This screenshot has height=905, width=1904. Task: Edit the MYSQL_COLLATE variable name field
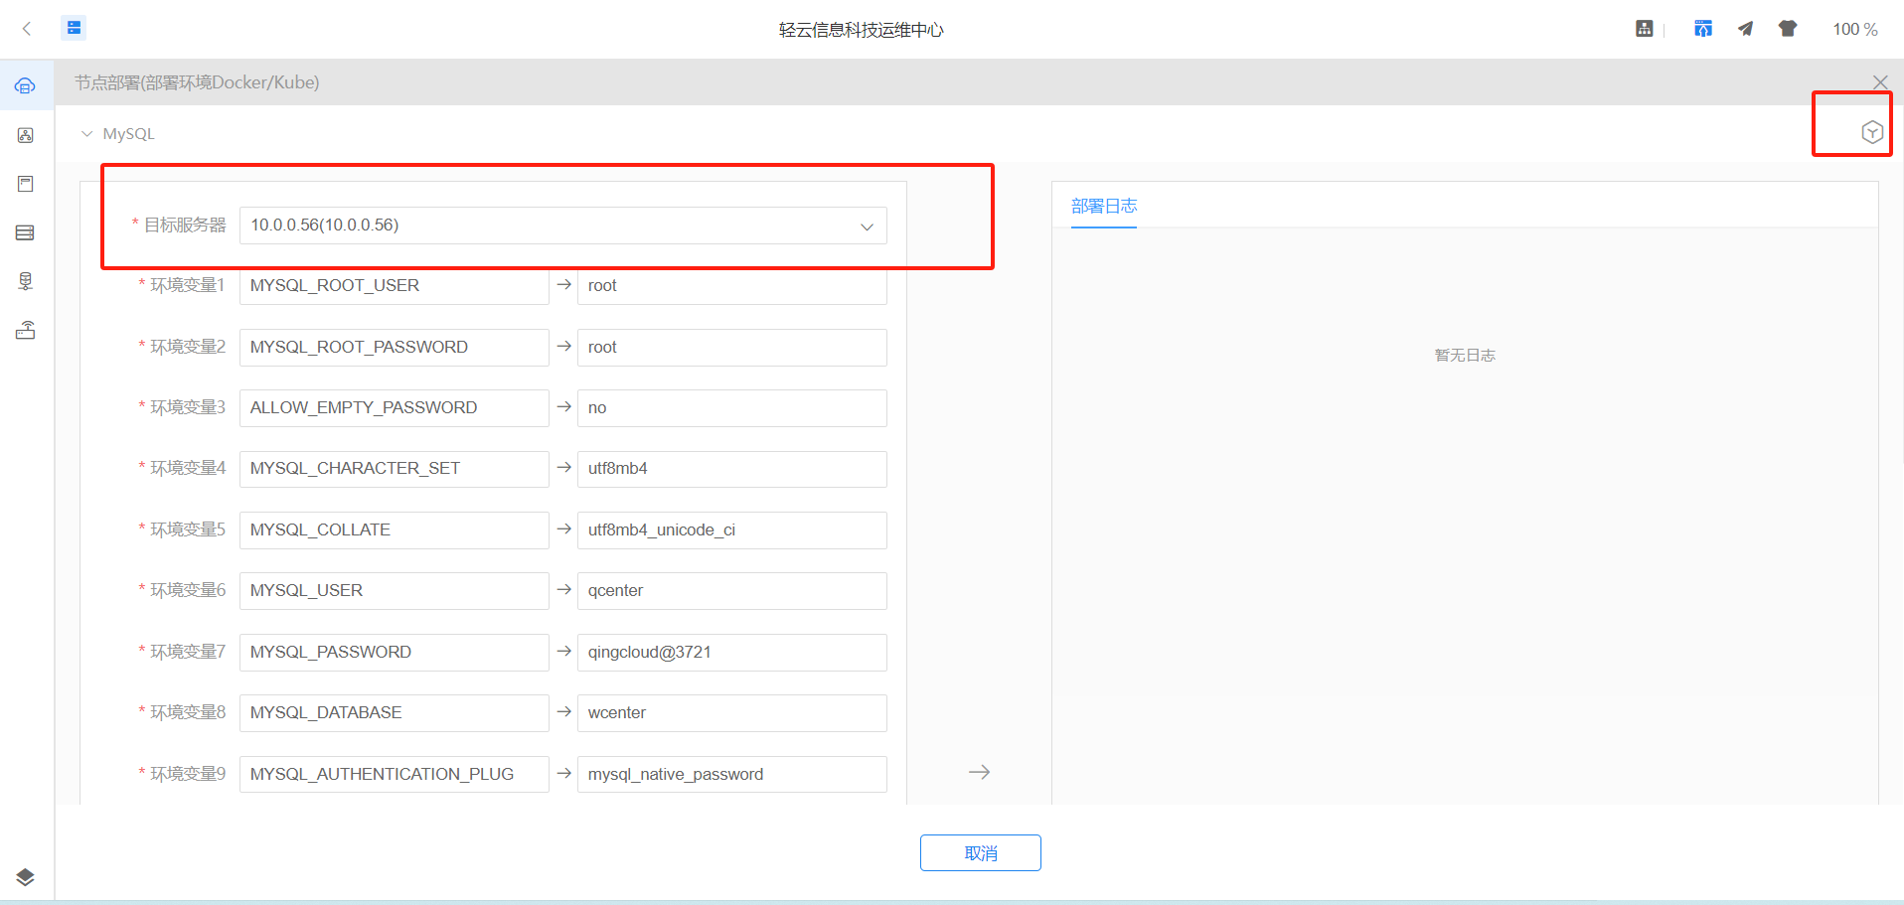pos(394,530)
